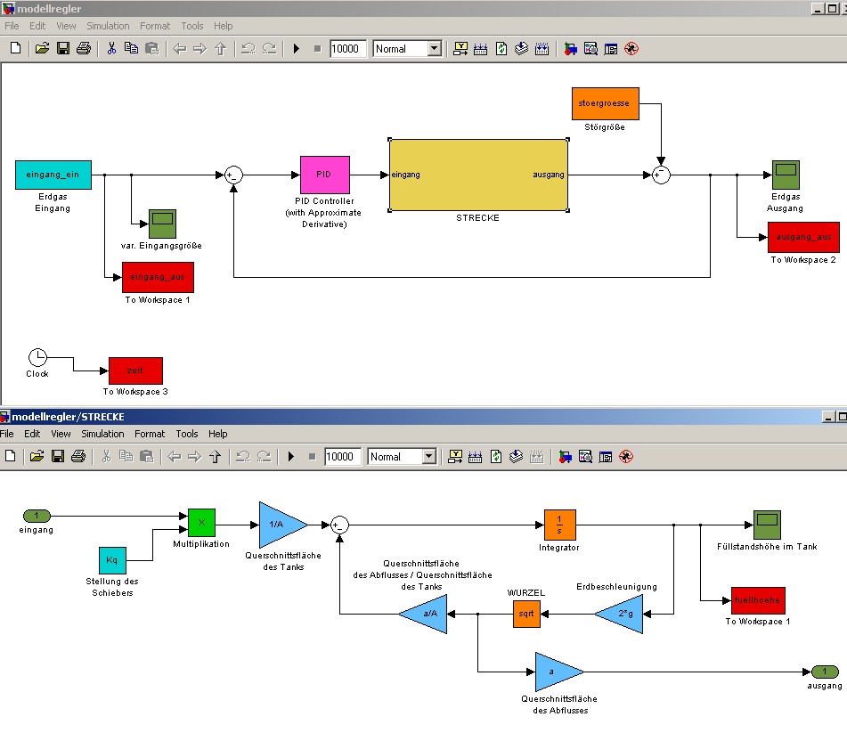The height and width of the screenshot is (741, 847).
Task: Open Library Browser icon in STRECKE toolbar
Action: (x=565, y=457)
